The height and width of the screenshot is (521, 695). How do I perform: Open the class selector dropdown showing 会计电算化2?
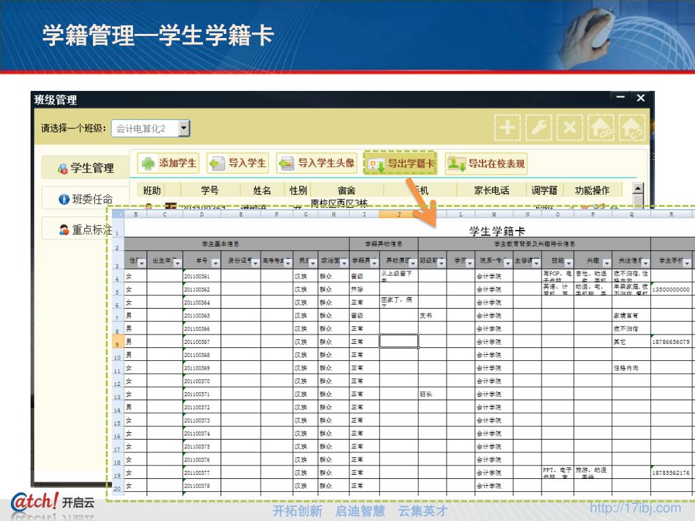point(184,128)
